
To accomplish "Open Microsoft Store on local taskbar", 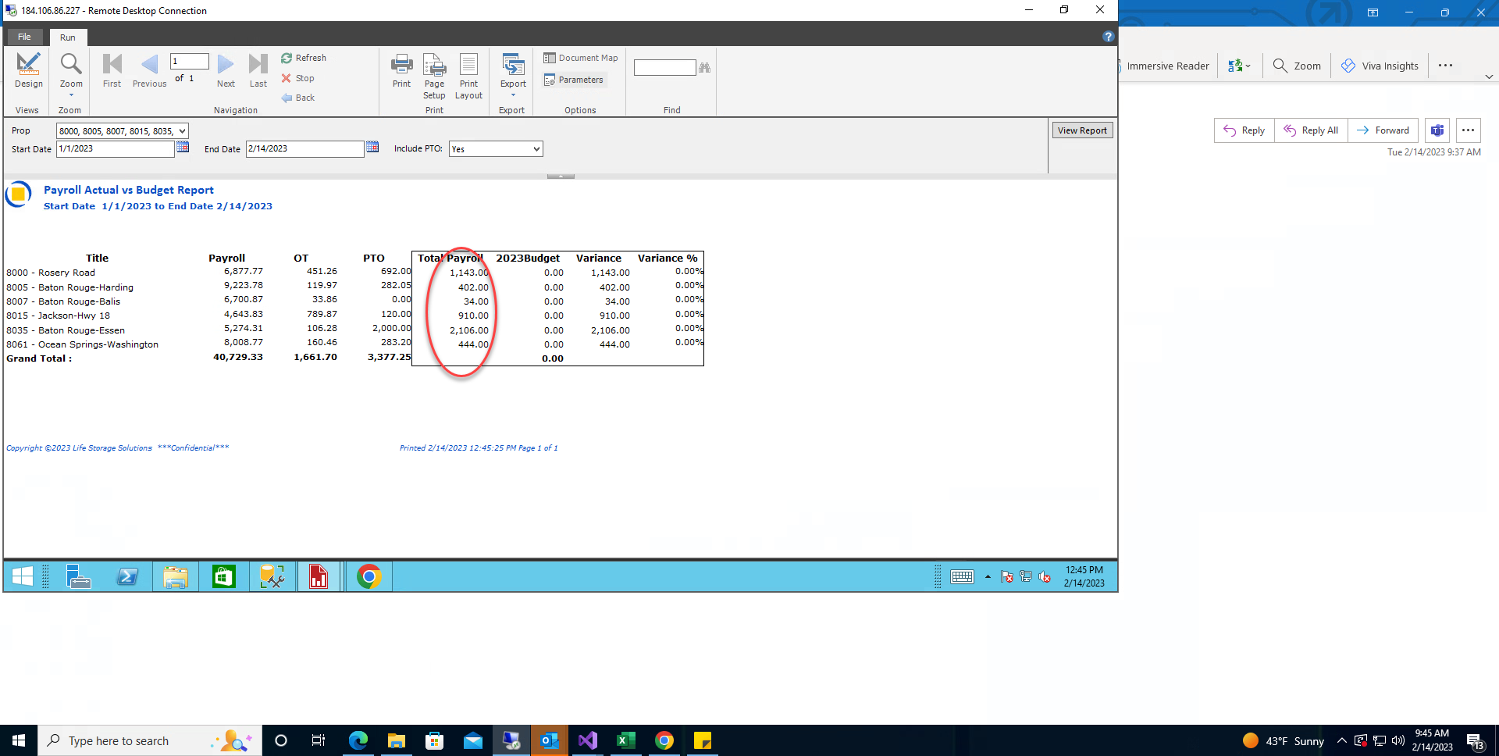I will click(435, 740).
